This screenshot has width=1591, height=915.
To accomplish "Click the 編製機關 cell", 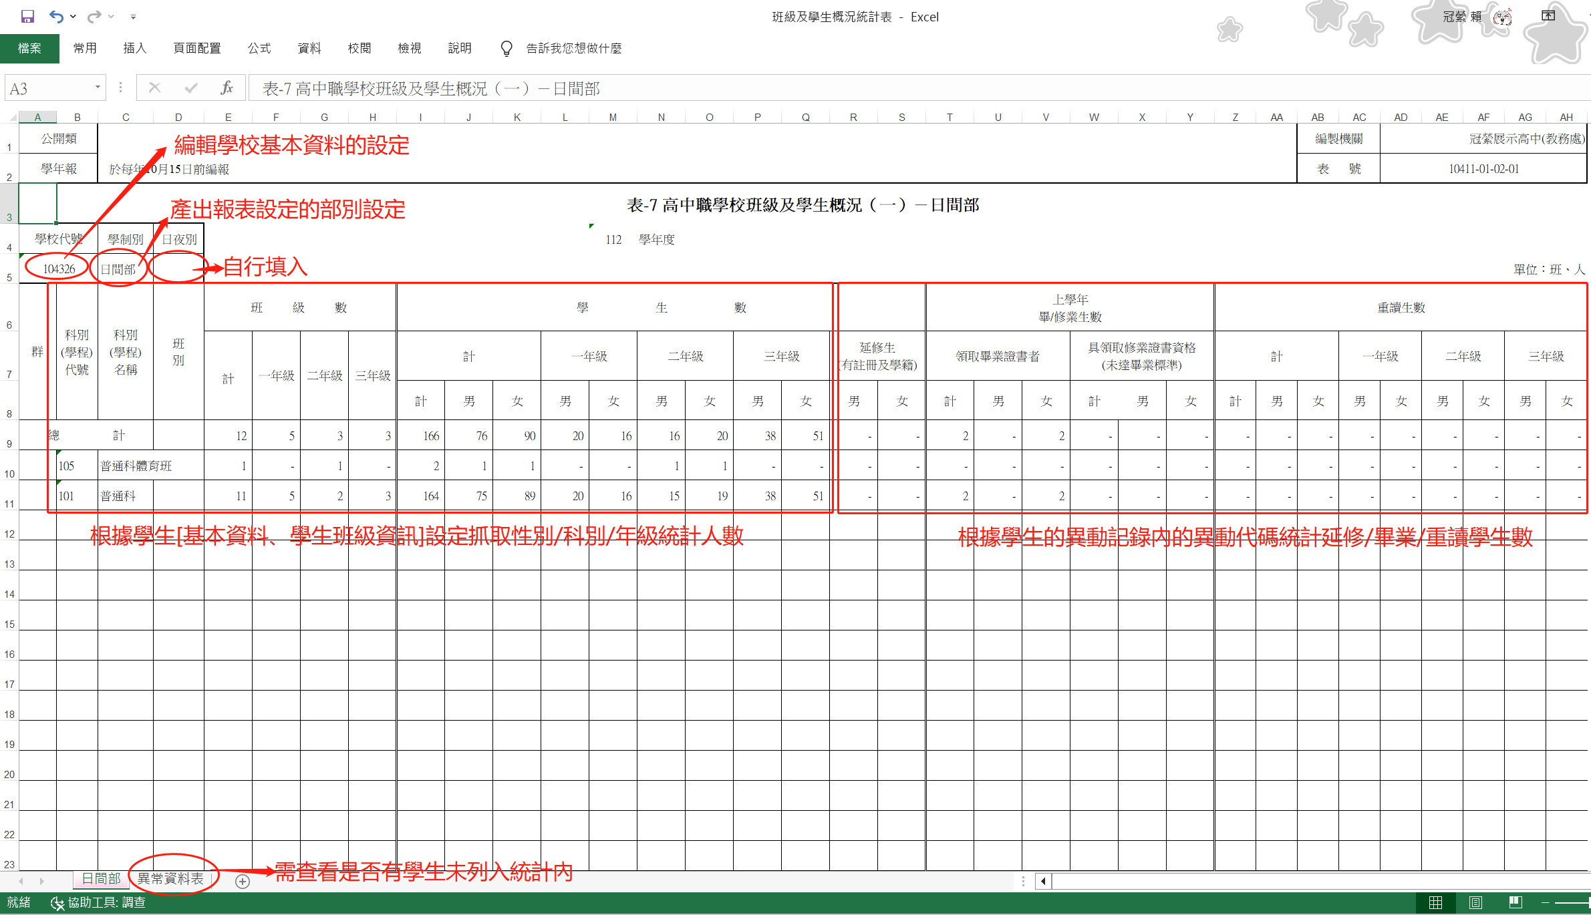I will click(x=1338, y=139).
